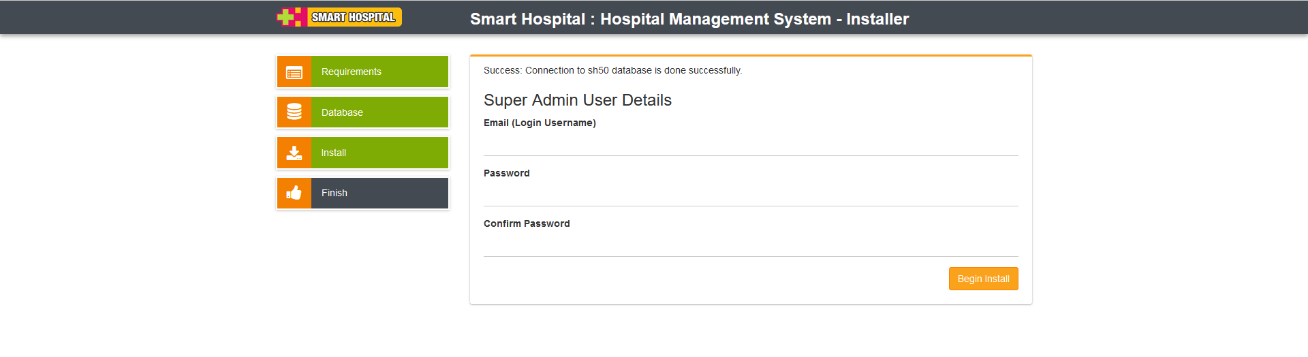Select the Install step label
Viewport: 1308px width, 357px height.
click(x=334, y=153)
